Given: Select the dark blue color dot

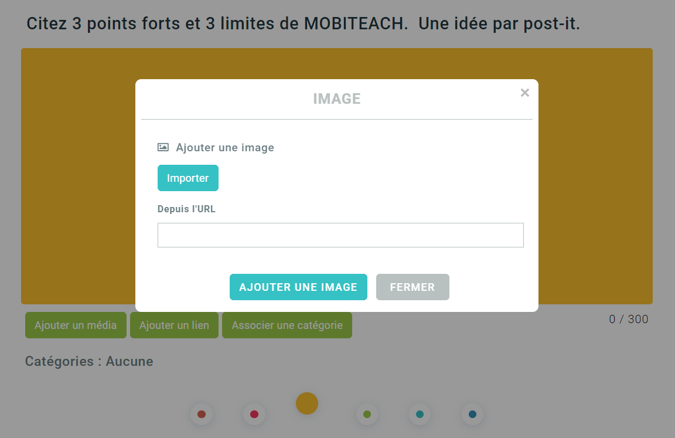Looking at the screenshot, I should (x=472, y=415).
